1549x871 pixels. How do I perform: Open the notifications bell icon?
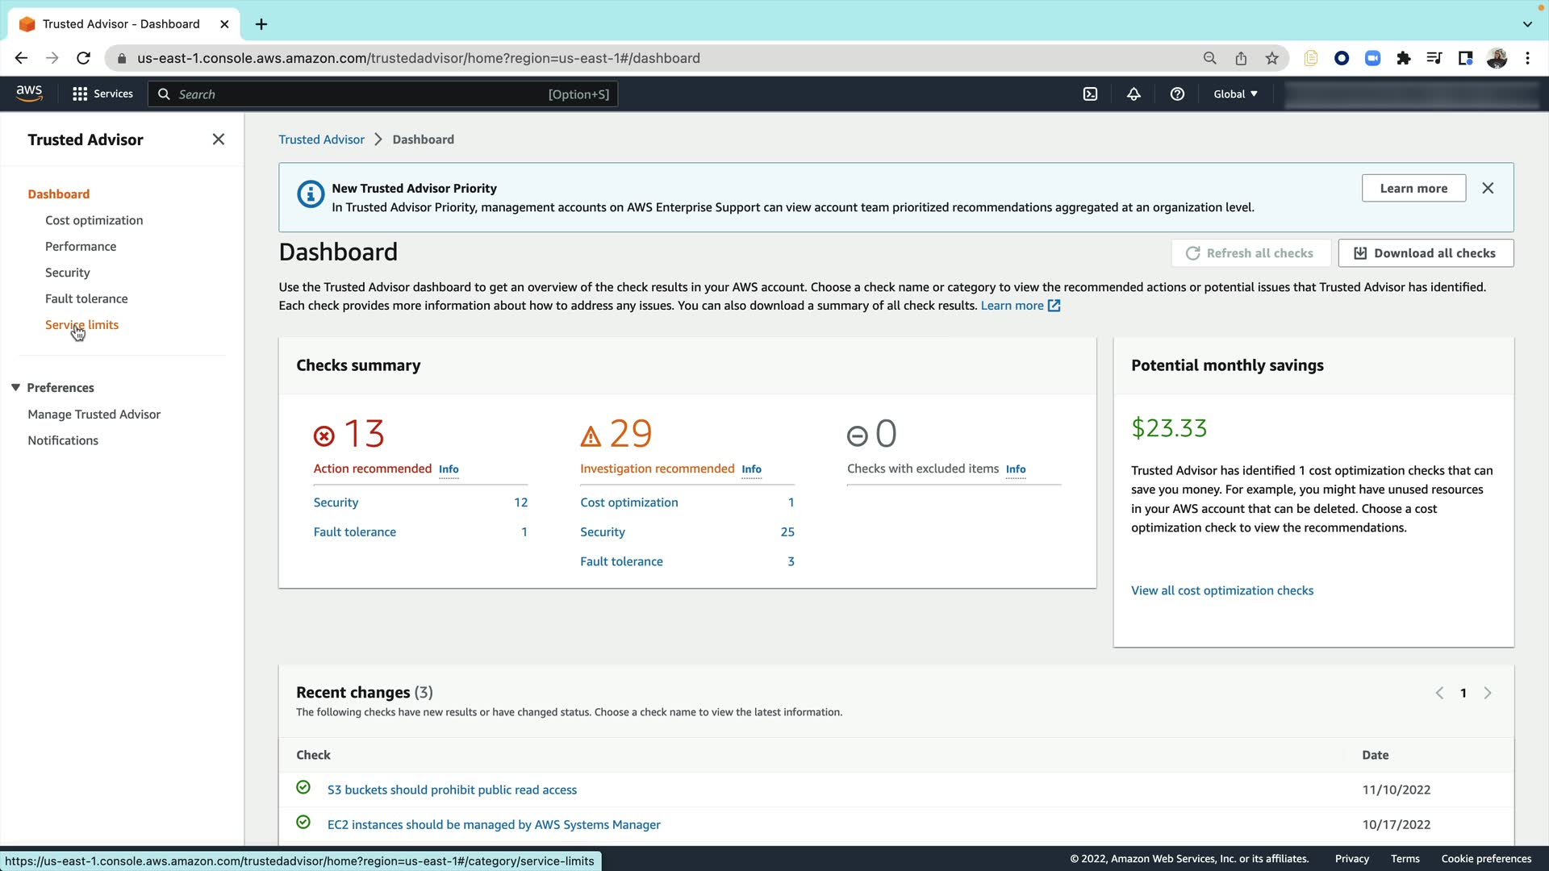coord(1134,94)
